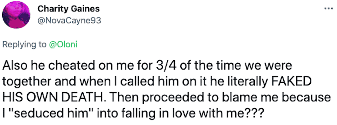
Task: Click the 'Replying to' label
Action: (24, 45)
